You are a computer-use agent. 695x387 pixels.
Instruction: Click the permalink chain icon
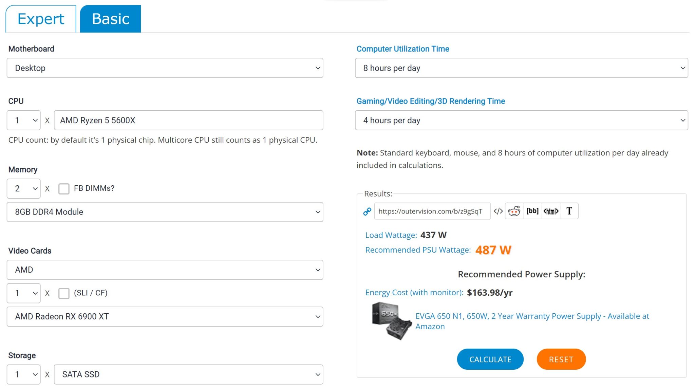click(367, 211)
